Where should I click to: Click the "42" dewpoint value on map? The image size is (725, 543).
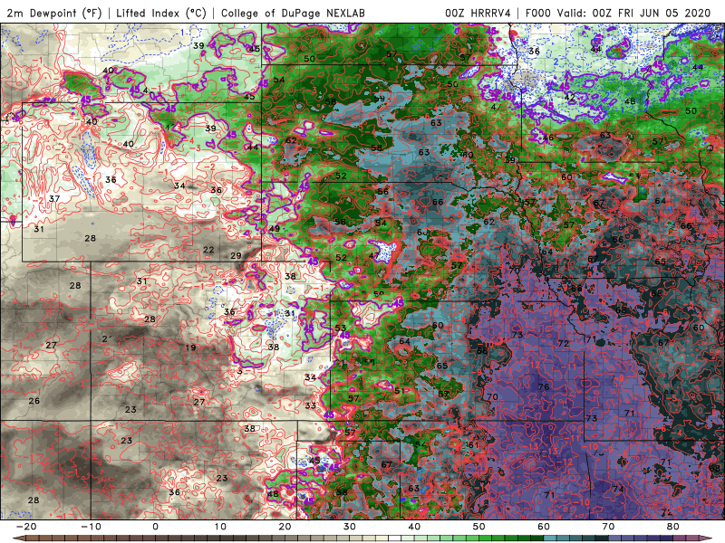pos(569,98)
